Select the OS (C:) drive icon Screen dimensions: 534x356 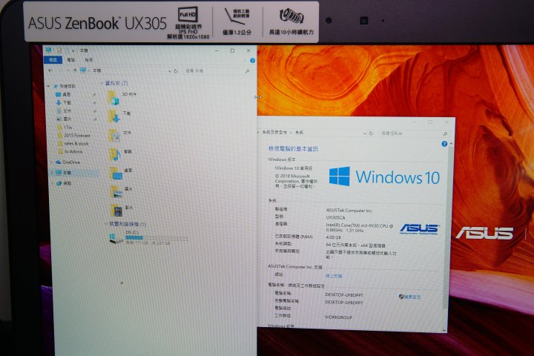point(115,238)
